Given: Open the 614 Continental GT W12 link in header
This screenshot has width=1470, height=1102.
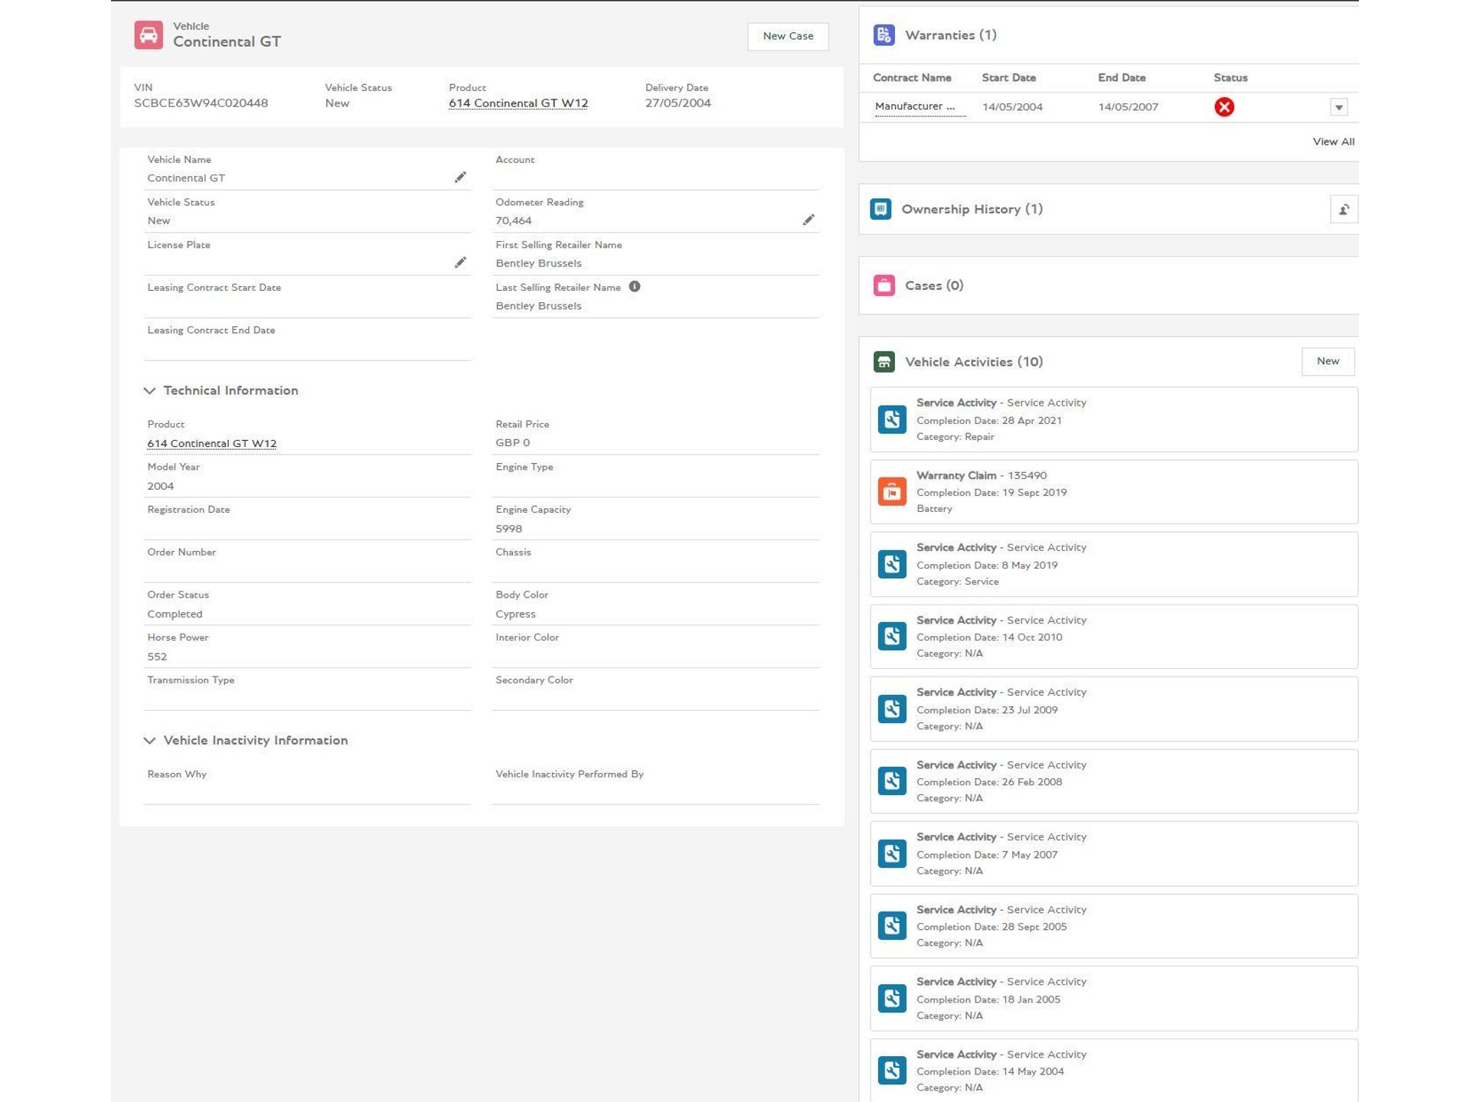Looking at the screenshot, I should tap(518, 103).
